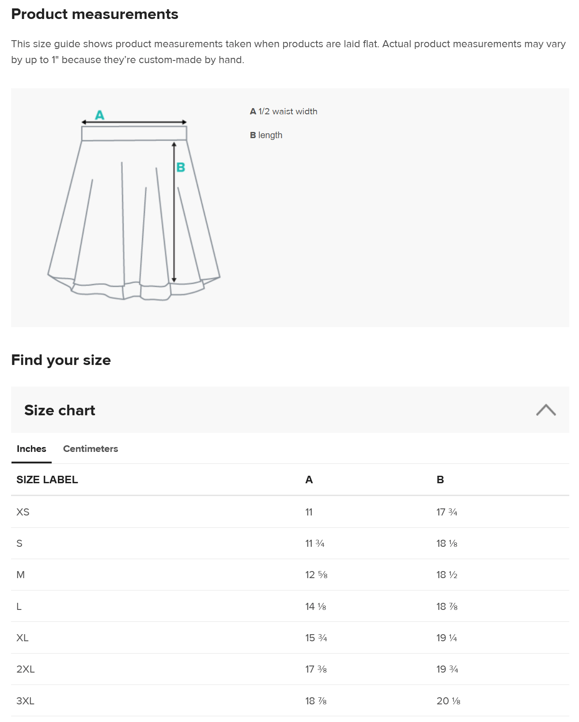The height and width of the screenshot is (722, 579).
Task: Select the 2XL size row
Action: (290, 669)
